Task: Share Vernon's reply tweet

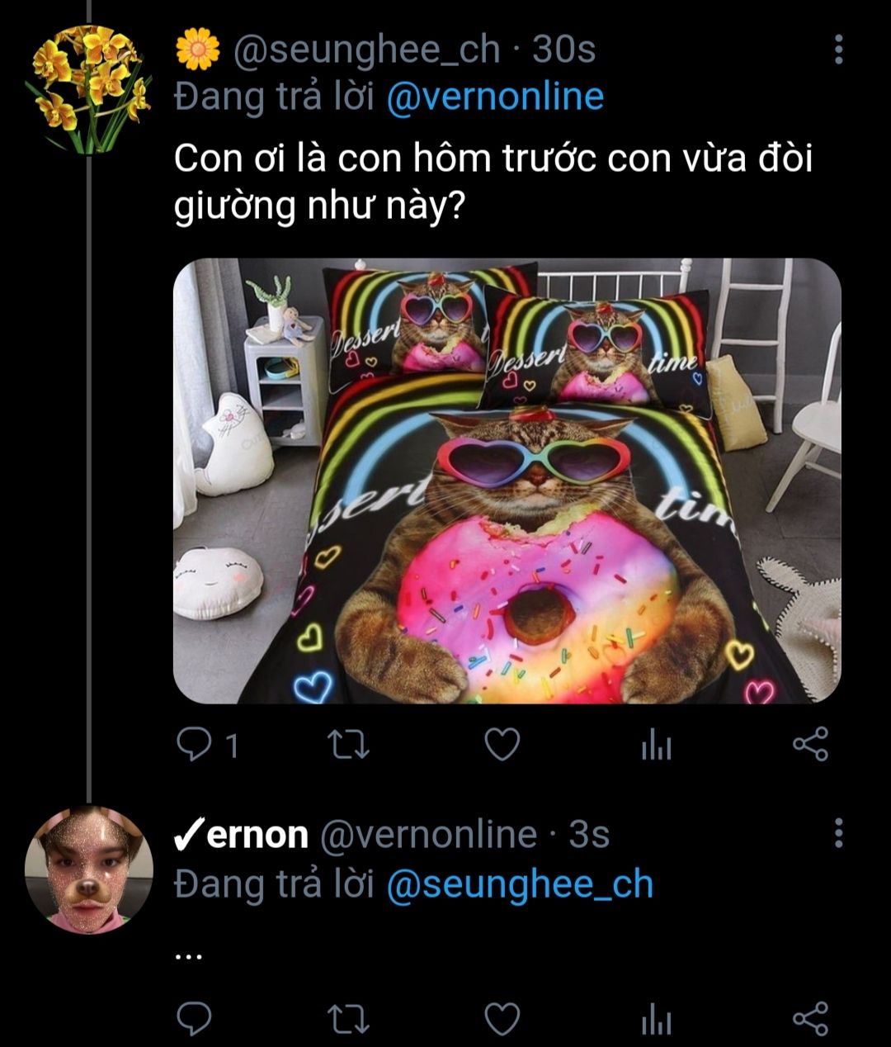Action: click(x=810, y=1018)
